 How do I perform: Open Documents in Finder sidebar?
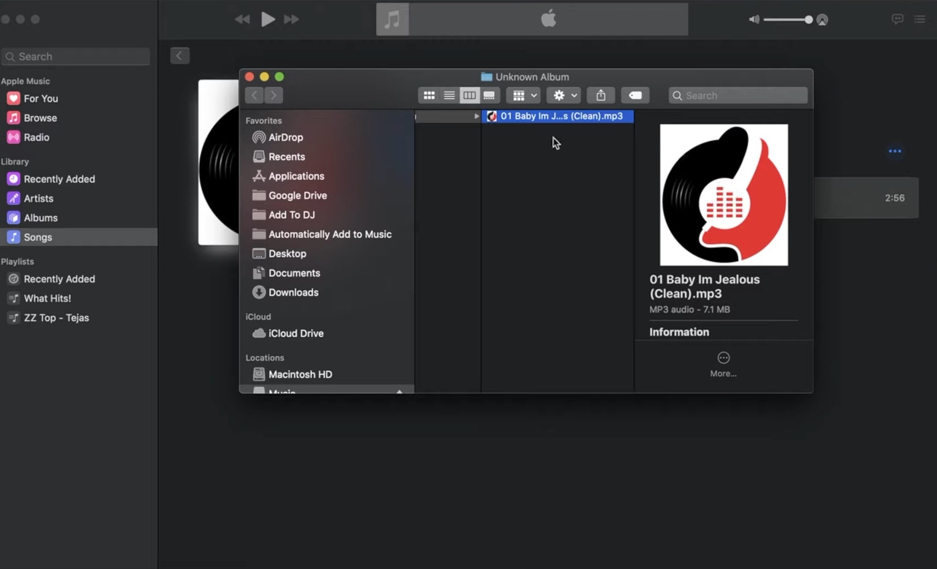tap(286, 273)
